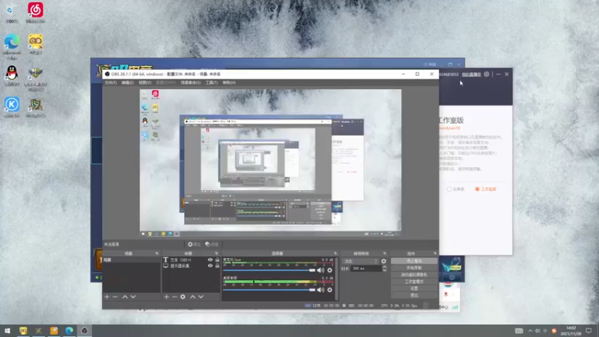Select the orange Studio edition radio option
The image size is (599, 337).
485,189
